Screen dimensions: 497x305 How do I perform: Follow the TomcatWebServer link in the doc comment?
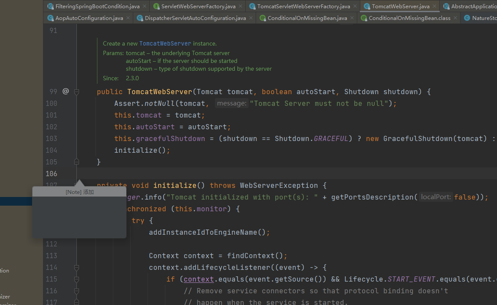165,43
